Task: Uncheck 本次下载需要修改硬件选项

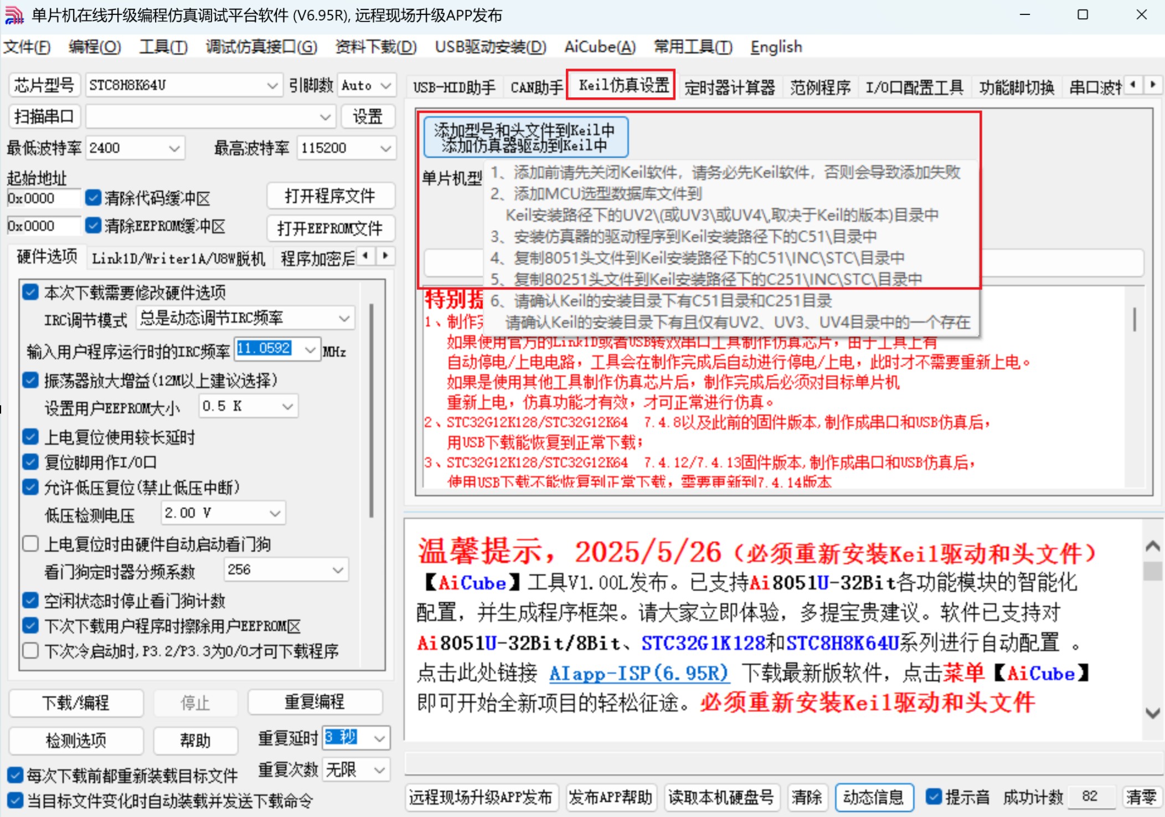Action: [30, 292]
